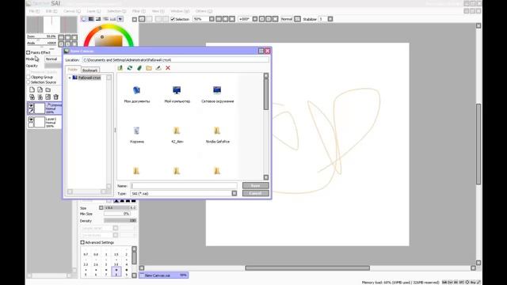Delete layer with the trash icon
This screenshot has width=507, height=285.
pyautogui.click(x=56, y=97)
